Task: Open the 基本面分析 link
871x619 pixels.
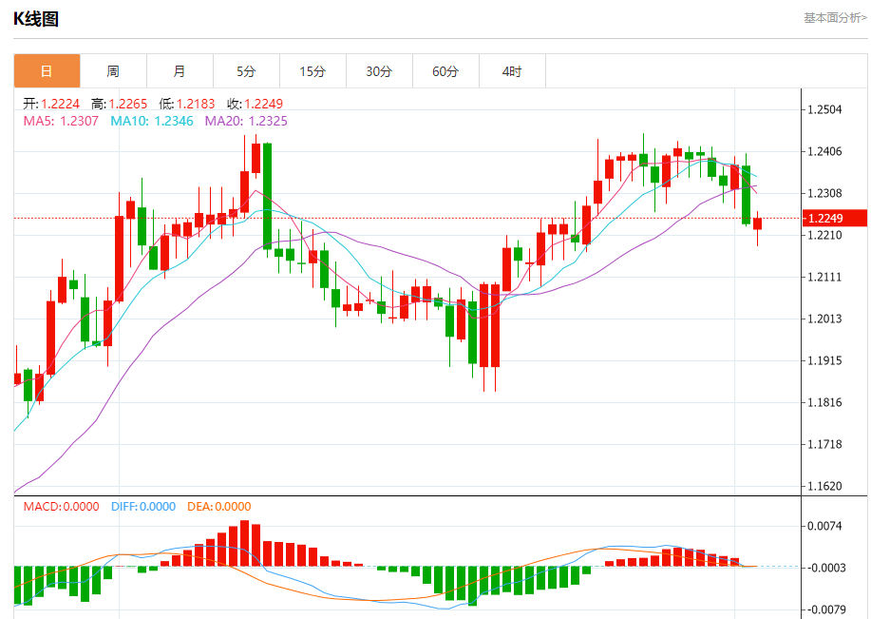Action: point(835,18)
